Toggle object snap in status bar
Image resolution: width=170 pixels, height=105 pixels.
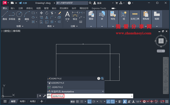tap(113, 102)
